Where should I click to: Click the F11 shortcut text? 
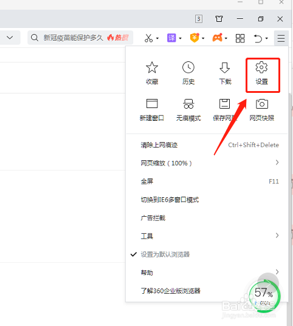pyautogui.click(x=274, y=182)
